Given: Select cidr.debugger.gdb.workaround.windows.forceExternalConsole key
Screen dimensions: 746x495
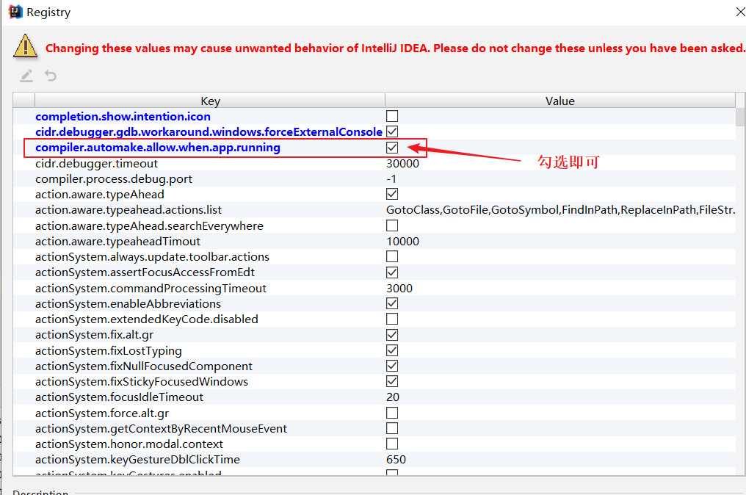Looking at the screenshot, I should pyautogui.click(x=209, y=132).
